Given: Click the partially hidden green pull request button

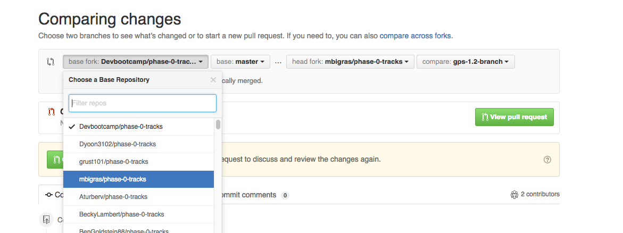Looking at the screenshot, I should point(55,160).
